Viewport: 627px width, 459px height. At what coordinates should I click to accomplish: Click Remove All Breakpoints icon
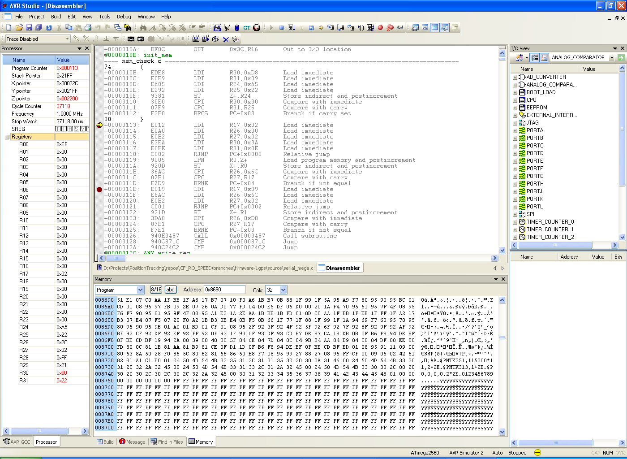point(390,28)
